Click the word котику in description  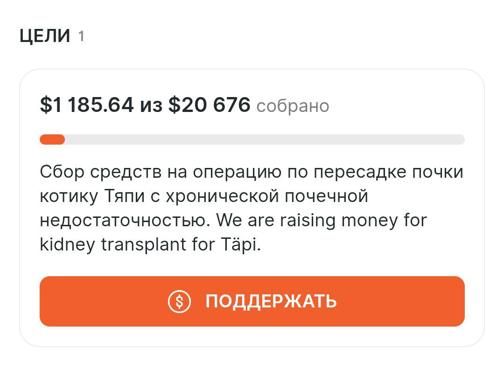tap(70, 196)
